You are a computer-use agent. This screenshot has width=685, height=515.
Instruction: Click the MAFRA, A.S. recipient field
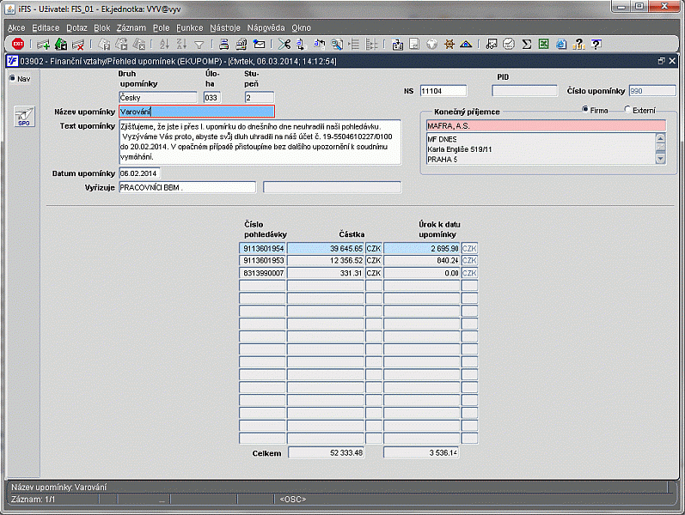pos(546,125)
